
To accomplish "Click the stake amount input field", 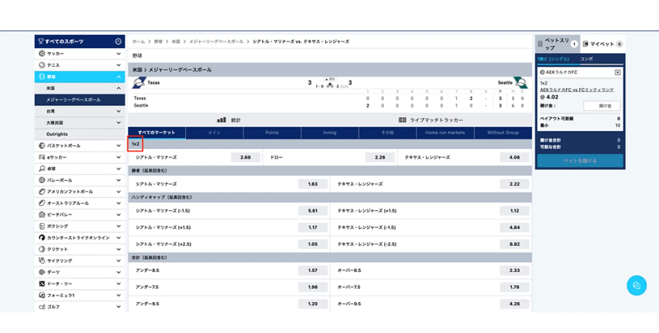I will [x=602, y=106].
